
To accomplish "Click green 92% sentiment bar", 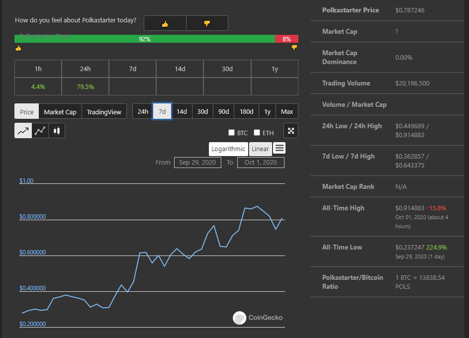I will pyautogui.click(x=145, y=39).
